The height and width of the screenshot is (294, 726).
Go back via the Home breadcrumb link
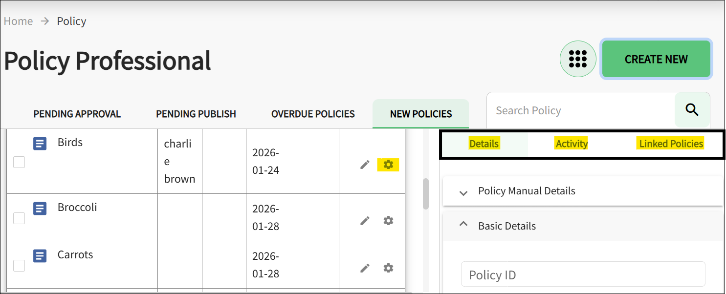18,21
